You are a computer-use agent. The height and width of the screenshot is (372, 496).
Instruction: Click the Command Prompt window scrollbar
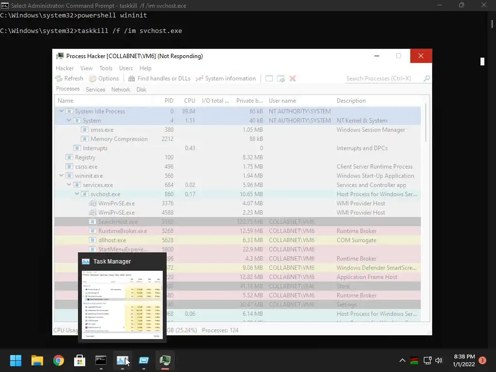click(492, 24)
